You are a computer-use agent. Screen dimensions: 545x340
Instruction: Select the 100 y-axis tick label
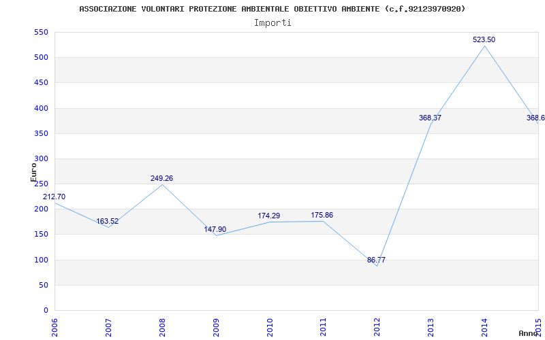point(41,260)
